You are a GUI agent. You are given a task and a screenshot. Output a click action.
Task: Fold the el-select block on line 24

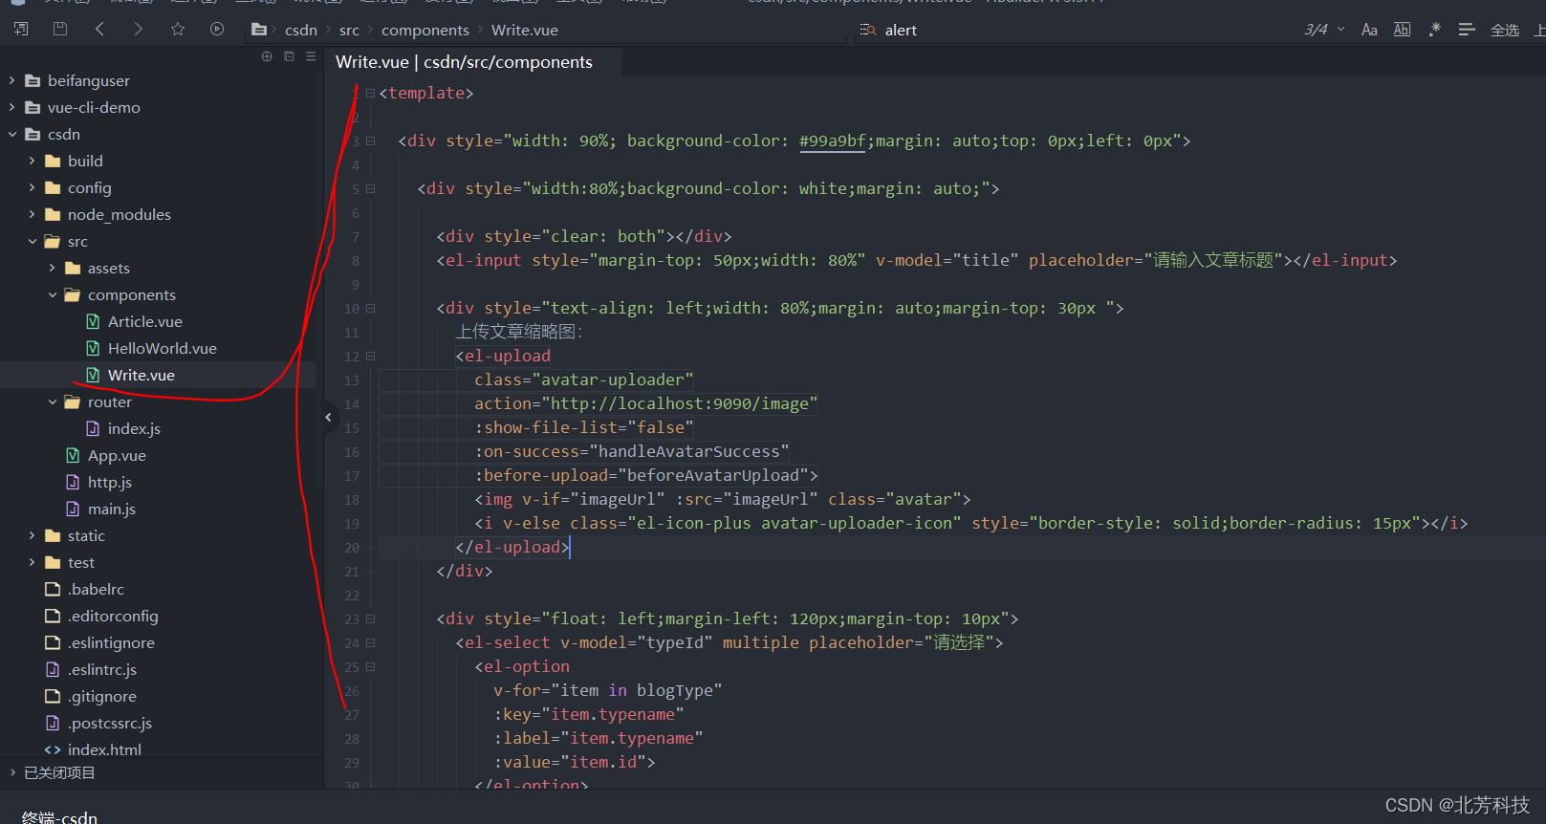pos(370,642)
